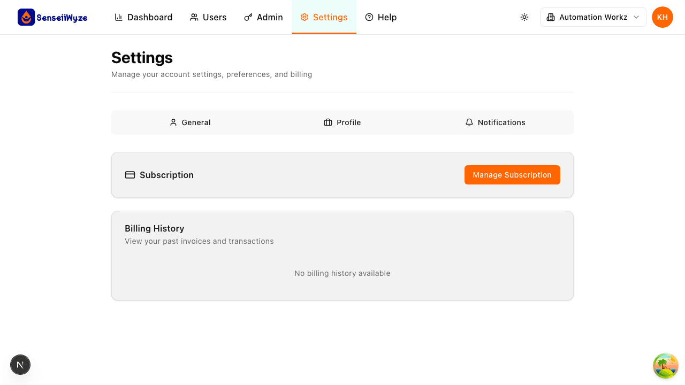Screen dimensions: 685x385
Task: Select the Settings nav tab
Action: point(324,17)
